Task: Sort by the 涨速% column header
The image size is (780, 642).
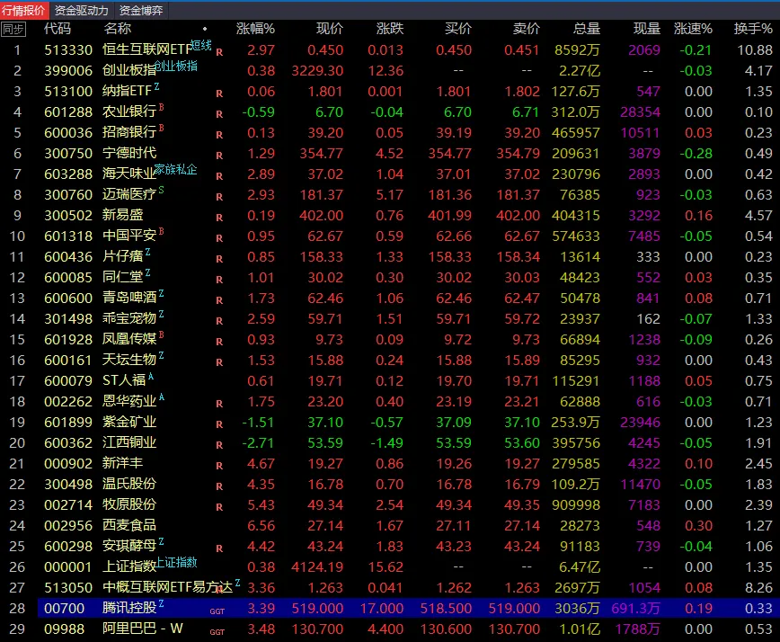Action: coord(693,29)
